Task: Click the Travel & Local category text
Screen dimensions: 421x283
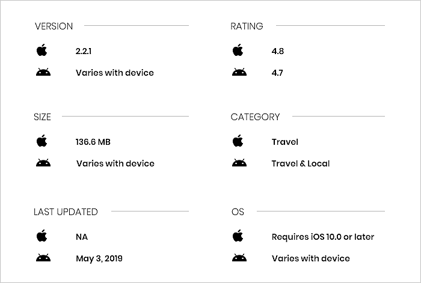Action: pos(301,163)
